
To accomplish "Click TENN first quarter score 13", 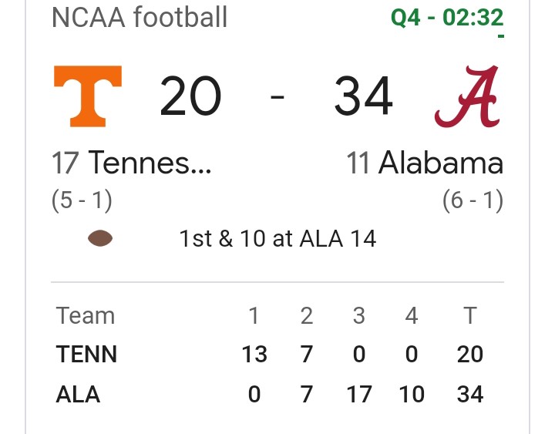I will pos(254,354).
